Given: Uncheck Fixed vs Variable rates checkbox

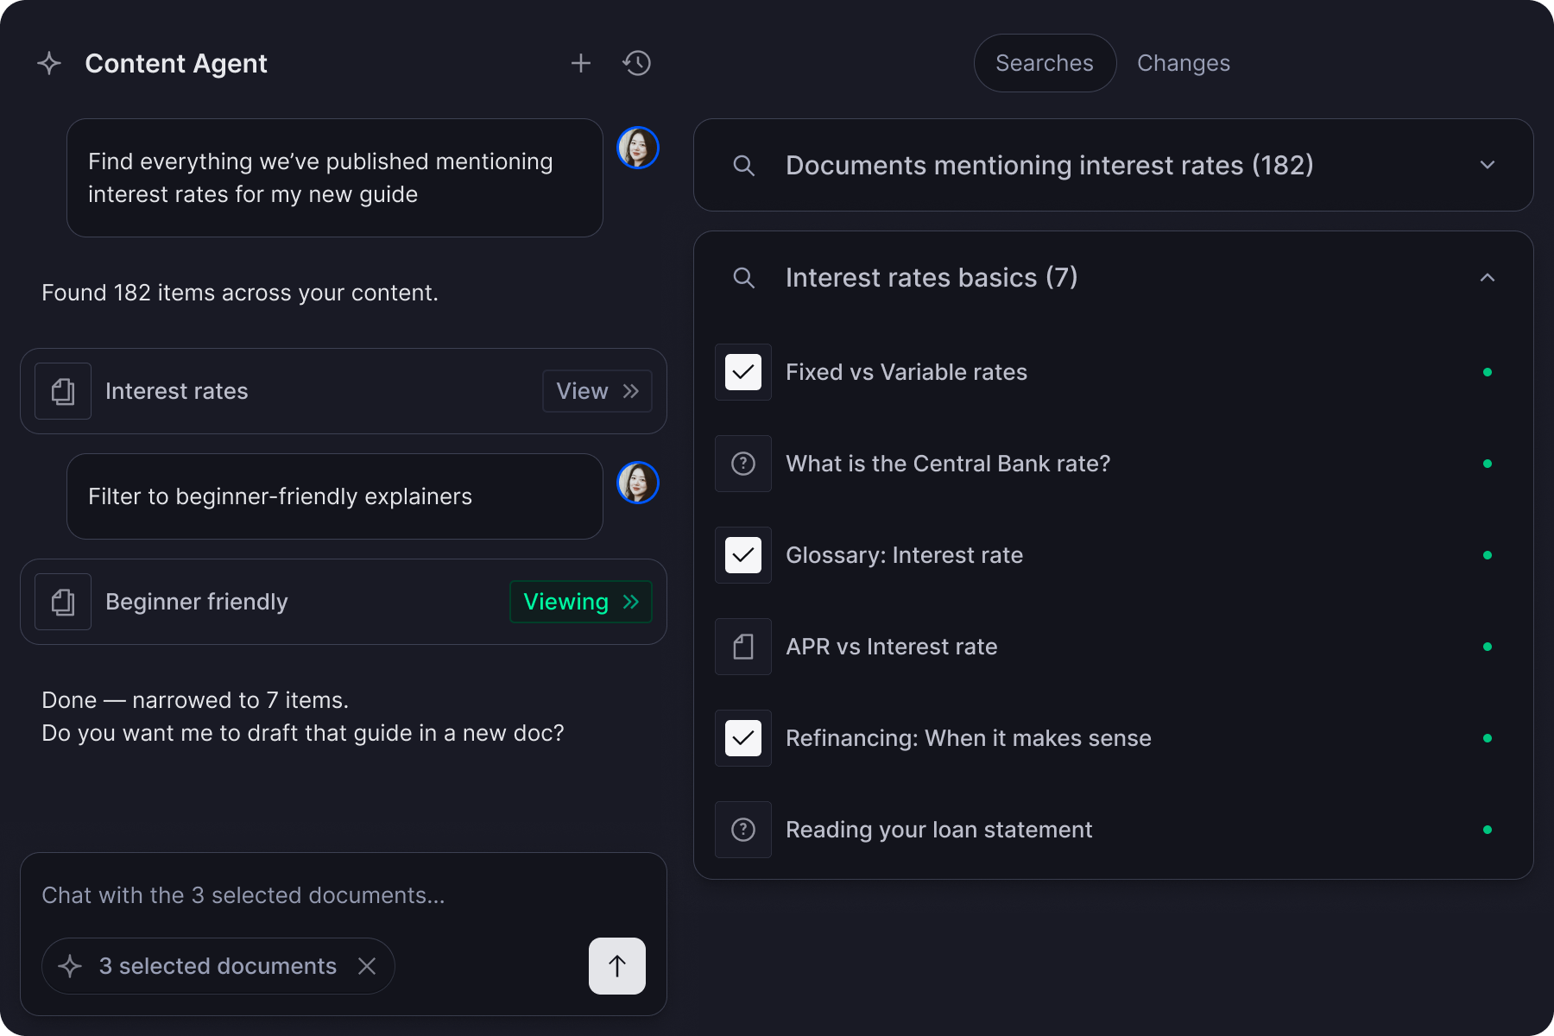Looking at the screenshot, I should [743, 372].
